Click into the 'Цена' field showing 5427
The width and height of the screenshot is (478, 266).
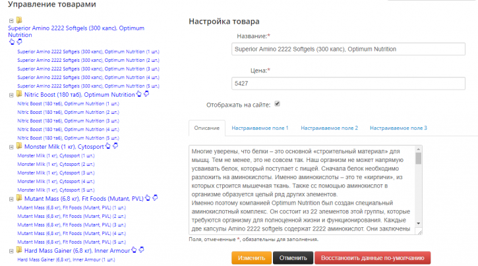coord(348,84)
